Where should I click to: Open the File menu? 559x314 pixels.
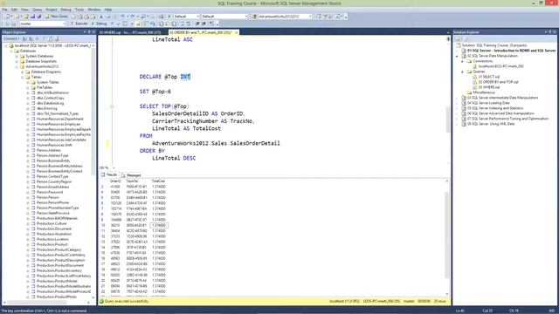pyautogui.click(x=4, y=10)
